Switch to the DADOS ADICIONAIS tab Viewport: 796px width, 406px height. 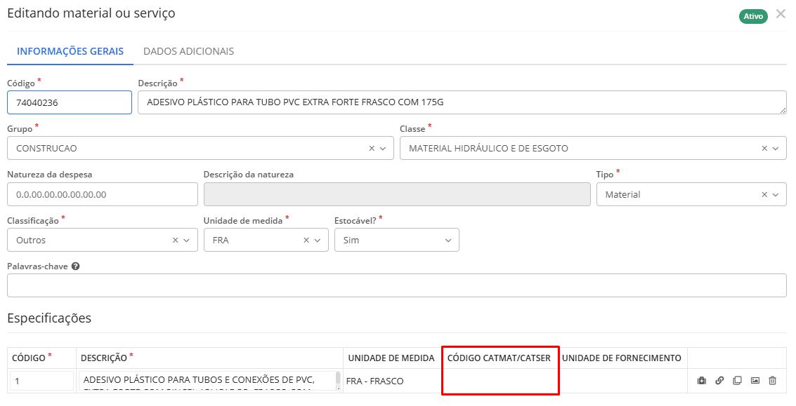(190, 51)
